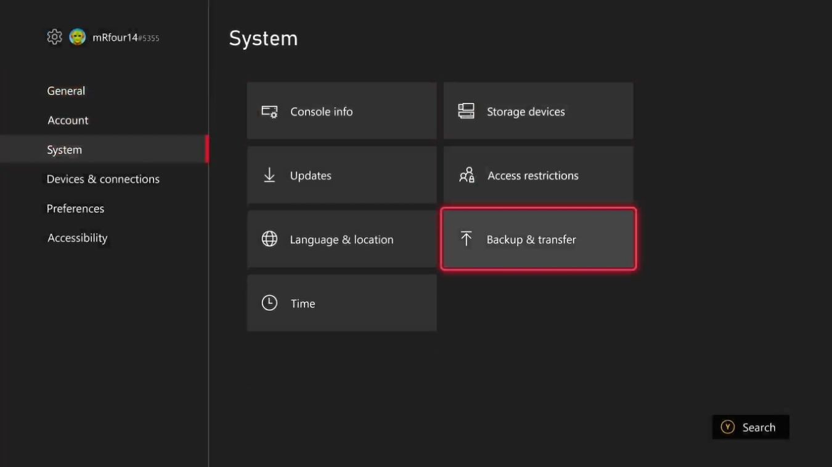Click the mRfour14 gamertag text
This screenshot has width=832, height=467.
point(115,38)
